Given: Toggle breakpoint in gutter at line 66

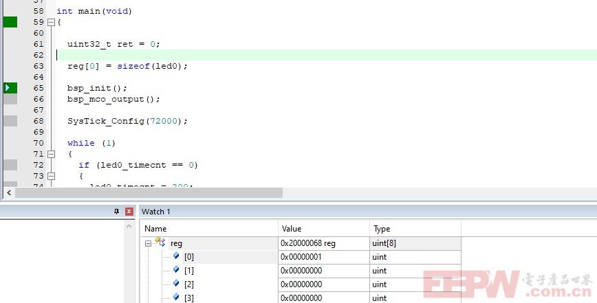Looking at the screenshot, I should click(10, 99).
